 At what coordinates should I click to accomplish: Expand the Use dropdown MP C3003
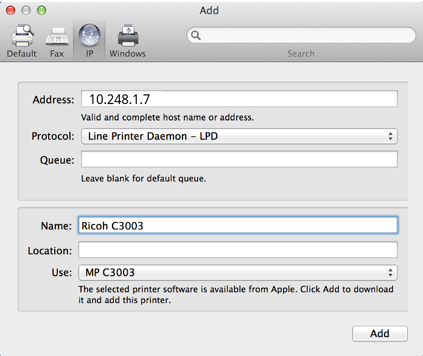(x=238, y=273)
